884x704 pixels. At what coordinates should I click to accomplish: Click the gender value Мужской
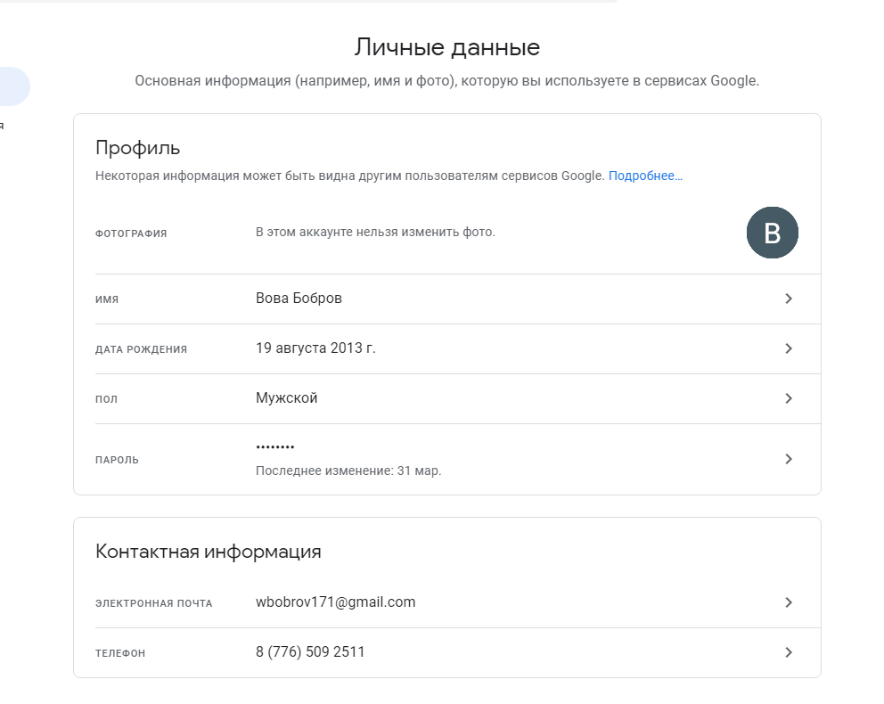[286, 398]
